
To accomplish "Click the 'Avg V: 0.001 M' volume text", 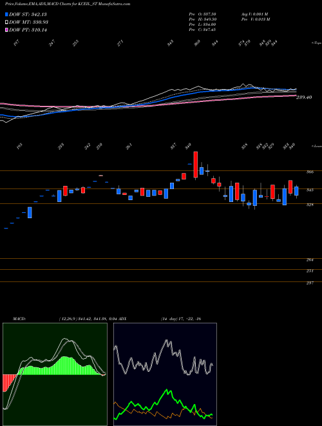I will pos(254,14).
